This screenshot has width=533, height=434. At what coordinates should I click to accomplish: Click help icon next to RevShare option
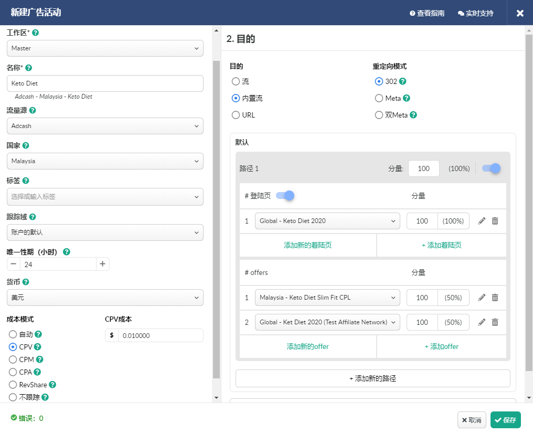click(52, 385)
